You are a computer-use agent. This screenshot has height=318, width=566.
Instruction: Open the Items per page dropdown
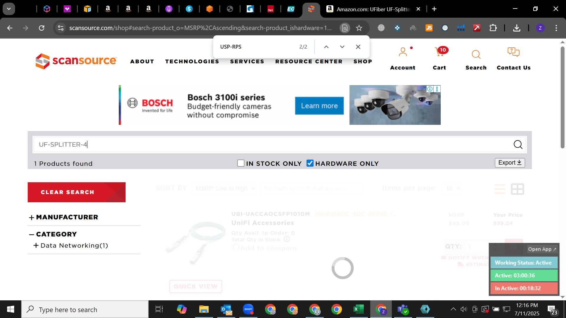point(451,188)
